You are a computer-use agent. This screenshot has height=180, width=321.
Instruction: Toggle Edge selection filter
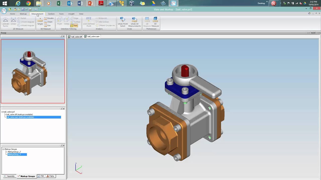[x=74, y=18]
